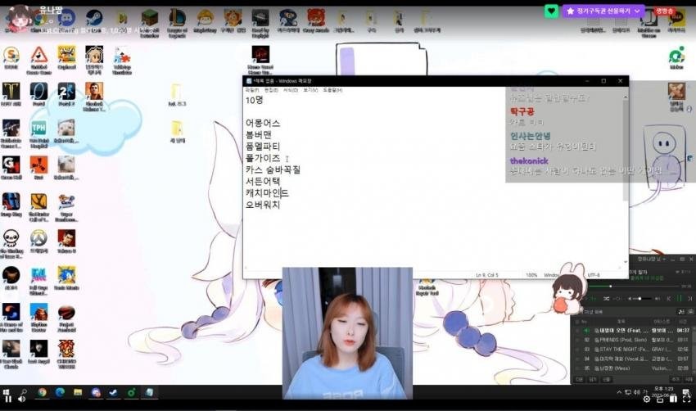Click Notepad scrollbar up arrow

pos(626,97)
